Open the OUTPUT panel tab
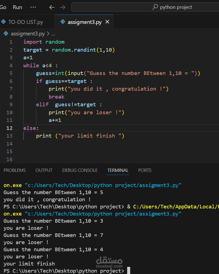Screen dimensions: 219x274 [x=44, y=170]
